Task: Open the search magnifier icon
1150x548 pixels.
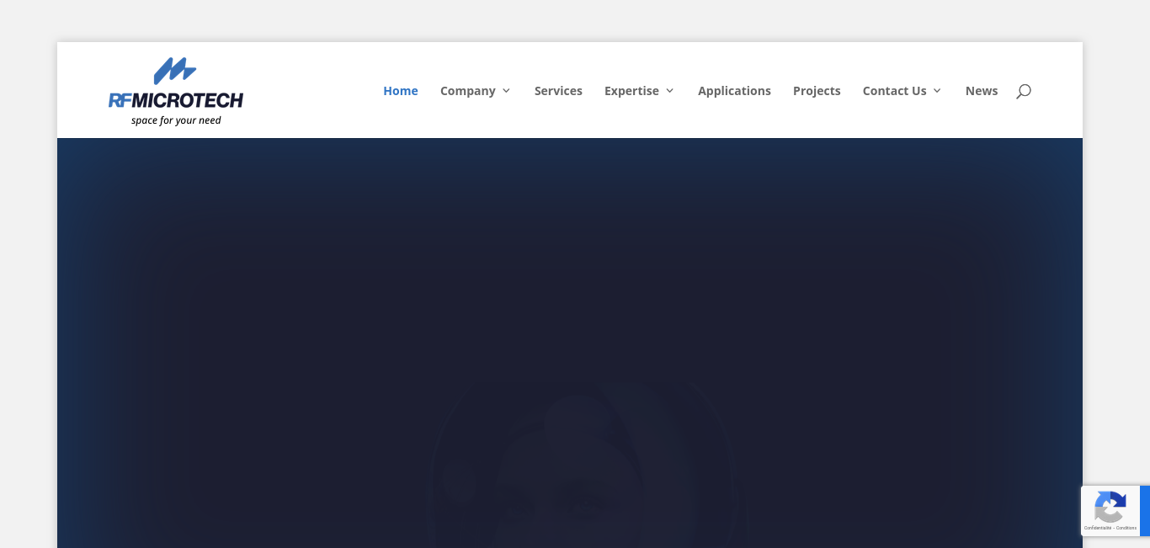Action: [1023, 91]
